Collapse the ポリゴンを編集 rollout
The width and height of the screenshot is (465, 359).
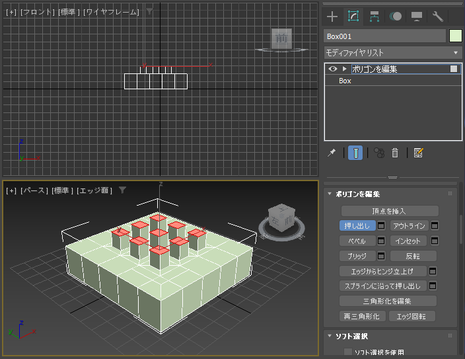point(330,194)
